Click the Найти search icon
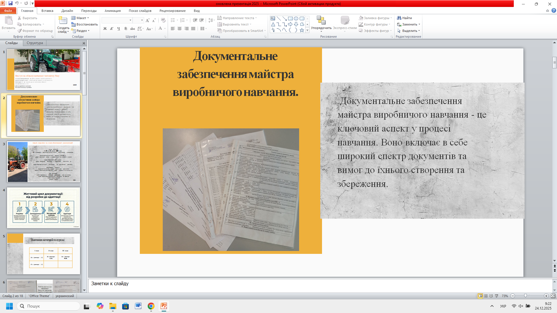The width and height of the screenshot is (557, 313). (399, 18)
